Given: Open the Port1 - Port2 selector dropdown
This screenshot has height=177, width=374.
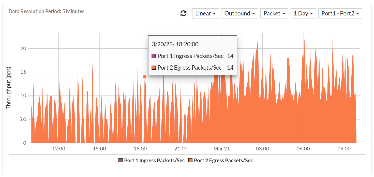Looking at the screenshot, I should click(340, 13).
